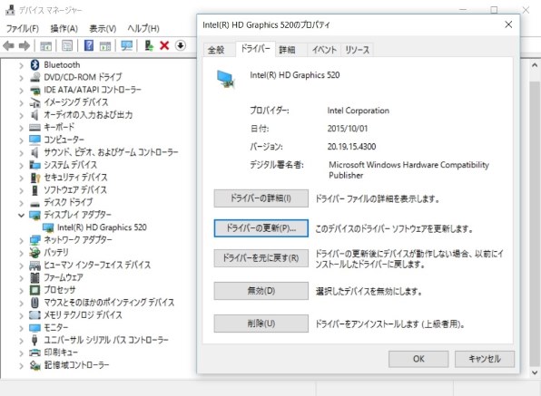Click the 無効(D) button
This screenshot has width=541, height=396.
(261, 291)
